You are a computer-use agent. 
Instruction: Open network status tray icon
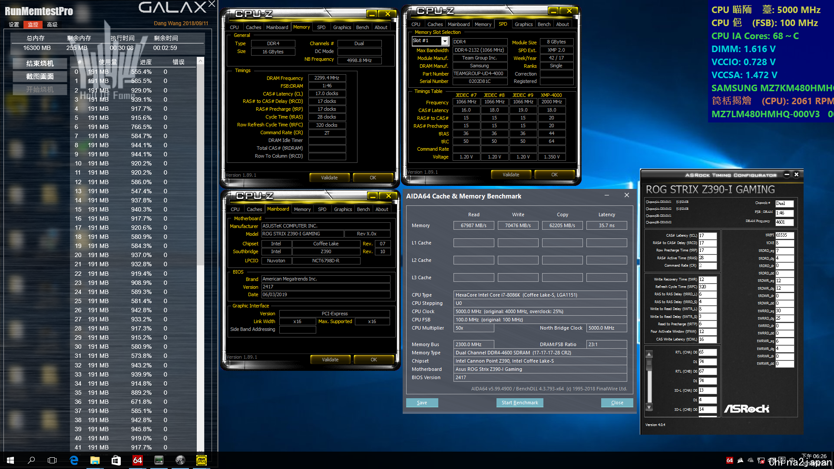pos(761,460)
